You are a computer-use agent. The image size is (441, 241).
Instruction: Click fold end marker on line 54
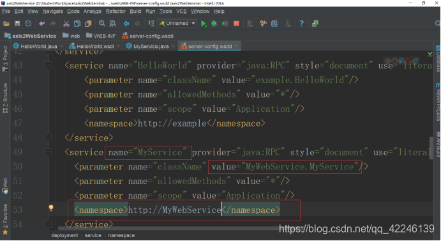pos(49,224)
